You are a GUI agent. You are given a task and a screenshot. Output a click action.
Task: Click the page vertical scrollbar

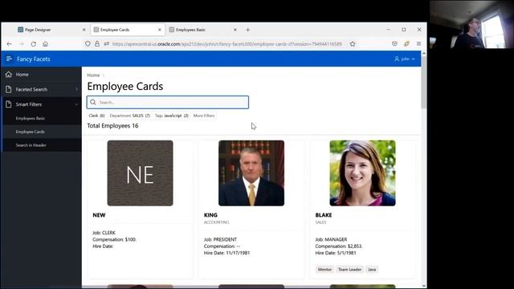tap(423, 82)
